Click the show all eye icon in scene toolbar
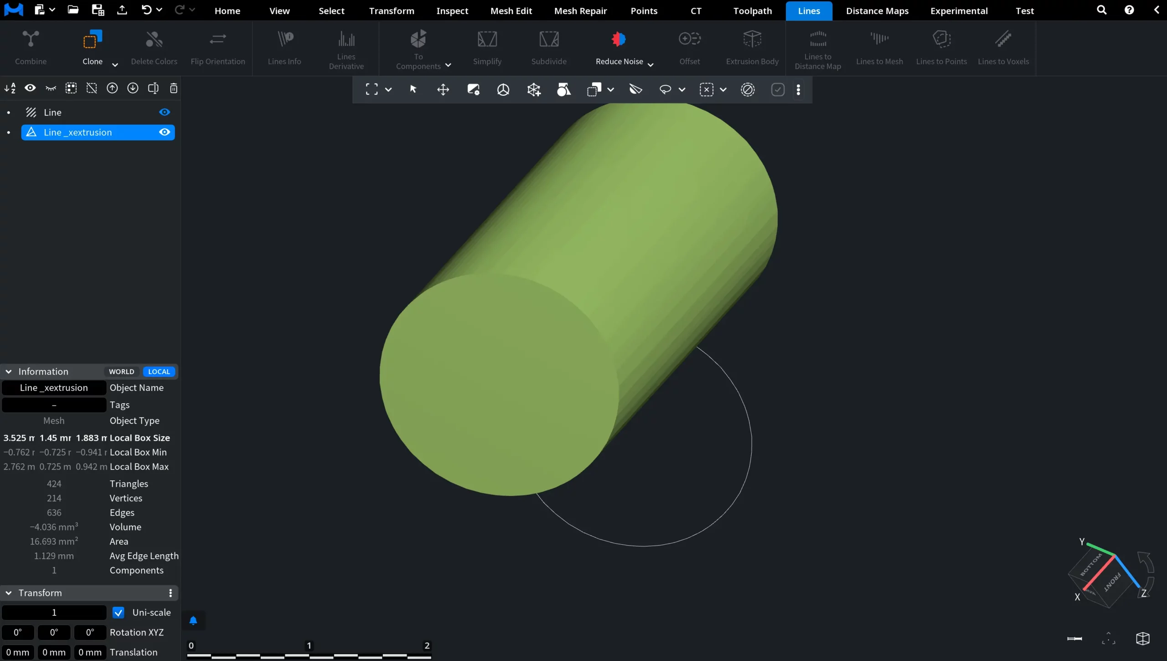 tap(30, 88)
